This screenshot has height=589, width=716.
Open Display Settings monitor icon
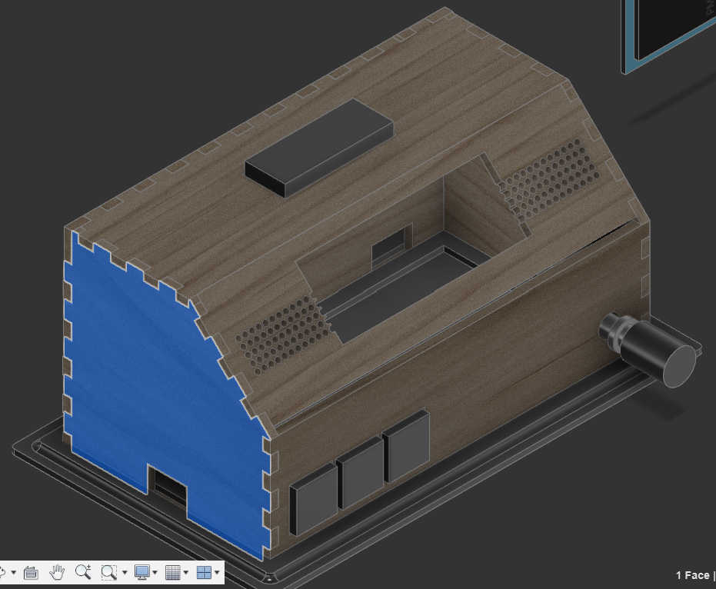pyautogui.click(x=142, y=572)
